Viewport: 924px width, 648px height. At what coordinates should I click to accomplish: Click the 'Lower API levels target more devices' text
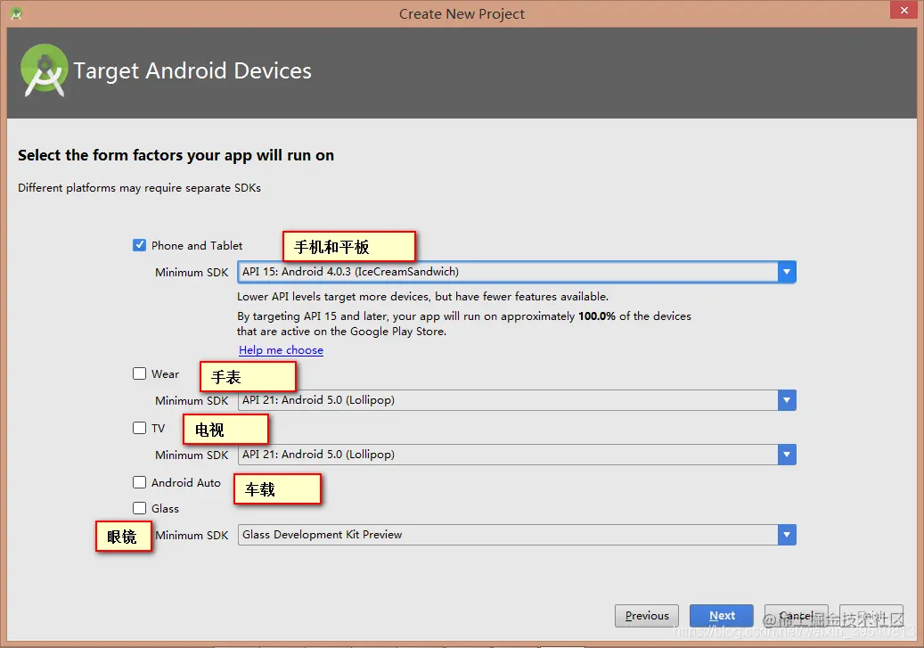pos(422,297)
